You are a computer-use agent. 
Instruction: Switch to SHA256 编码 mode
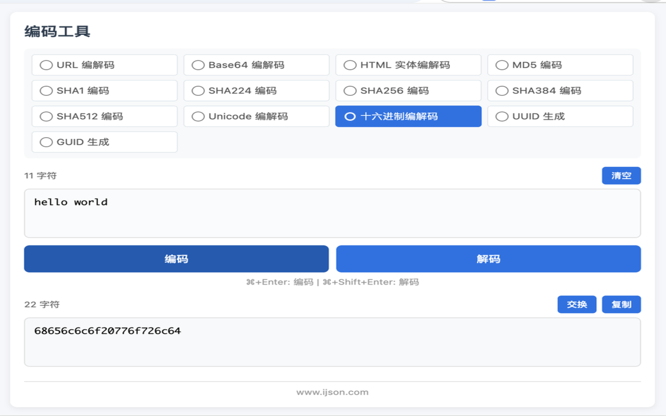pos(408,90)
